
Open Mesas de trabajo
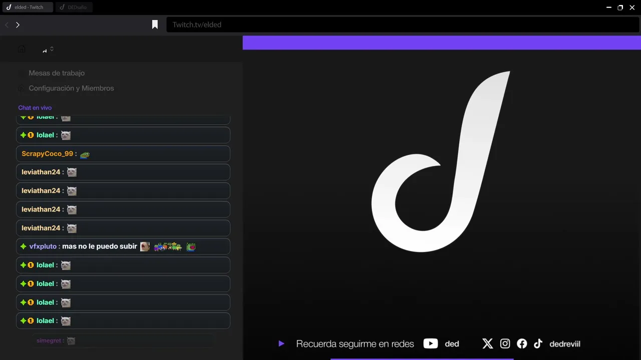[57, 73]
